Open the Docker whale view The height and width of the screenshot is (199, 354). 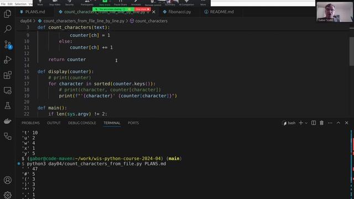click(x=7, y=121)
